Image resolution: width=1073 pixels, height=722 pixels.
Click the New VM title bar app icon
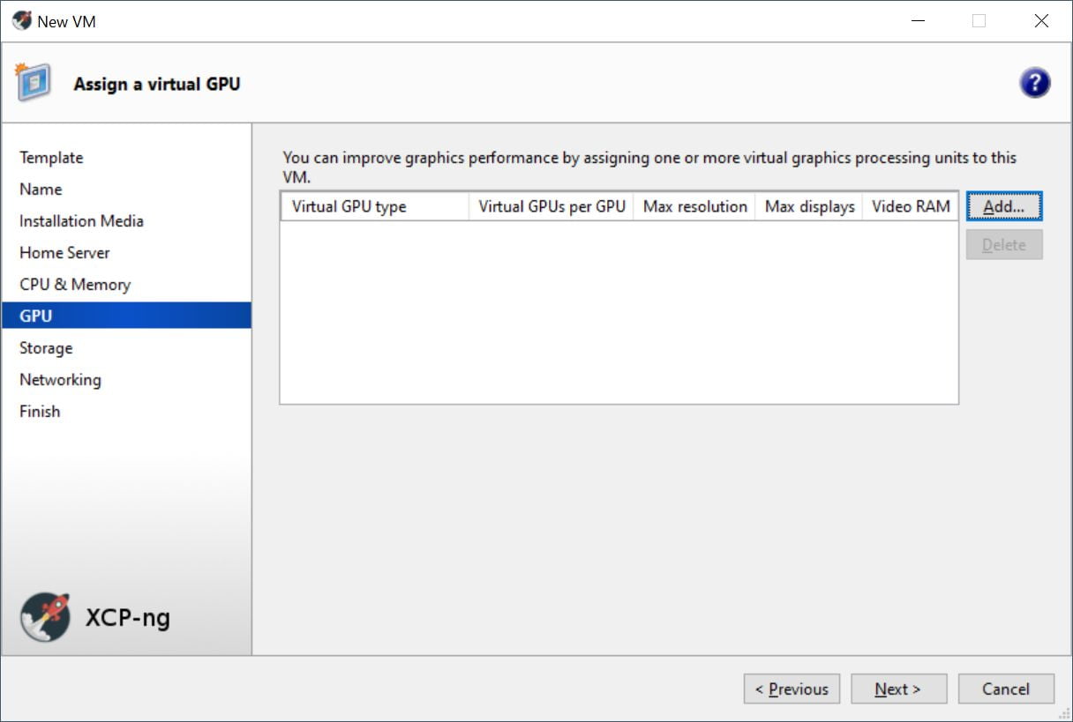21,21
